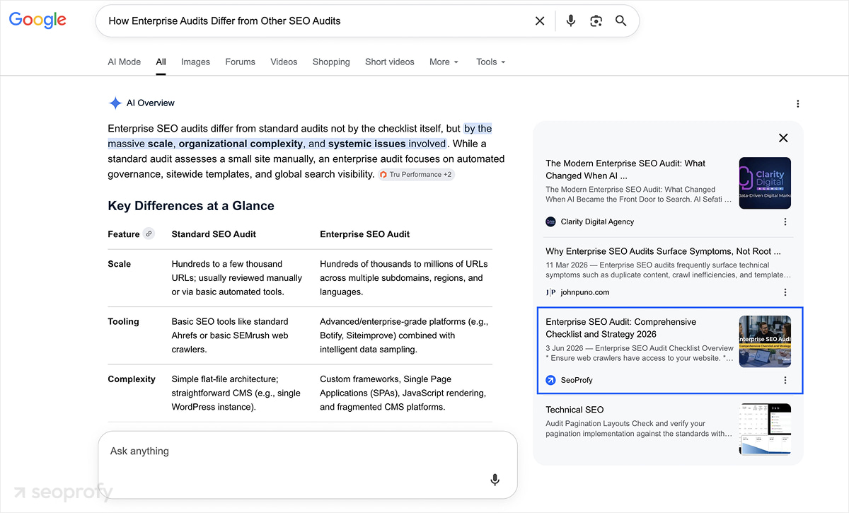The height and width of the screenshot is (513, 849).
Task: Switch to the Images tab
Action: (x=195, y=62)
